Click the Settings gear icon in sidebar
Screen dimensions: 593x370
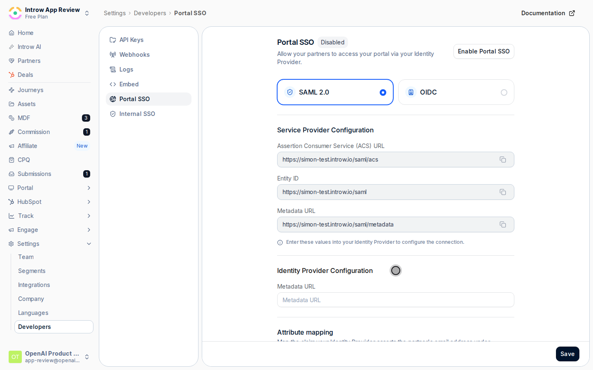tap(11, 244)
